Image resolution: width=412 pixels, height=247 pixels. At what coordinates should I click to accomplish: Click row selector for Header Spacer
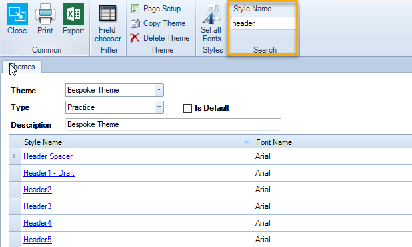(x=15, y=156)
